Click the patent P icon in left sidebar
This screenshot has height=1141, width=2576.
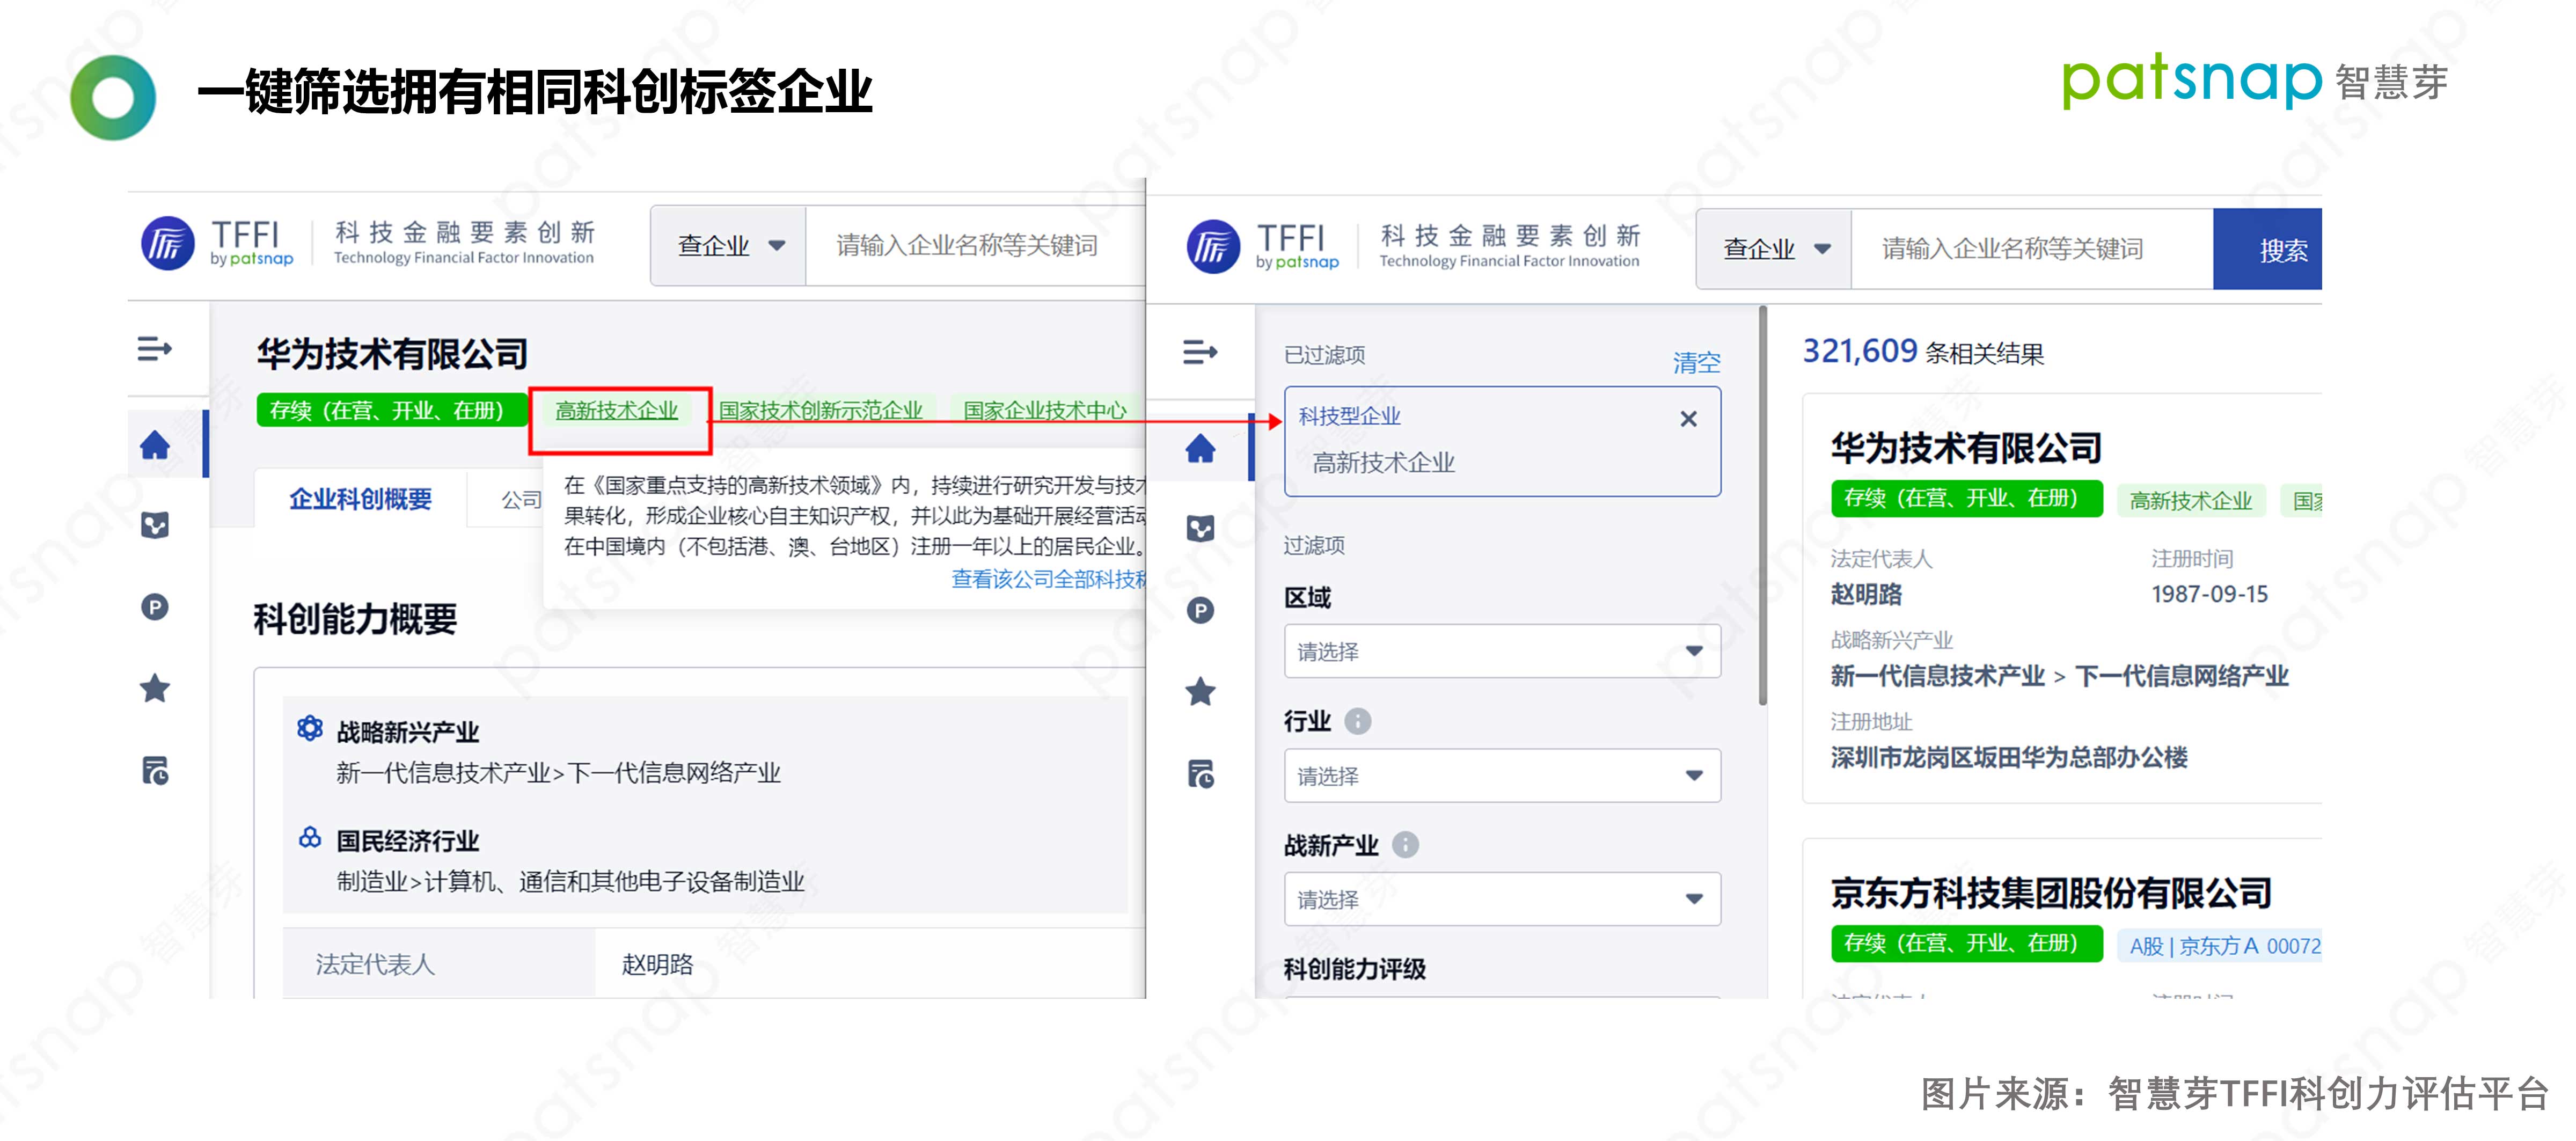(155, 607)
